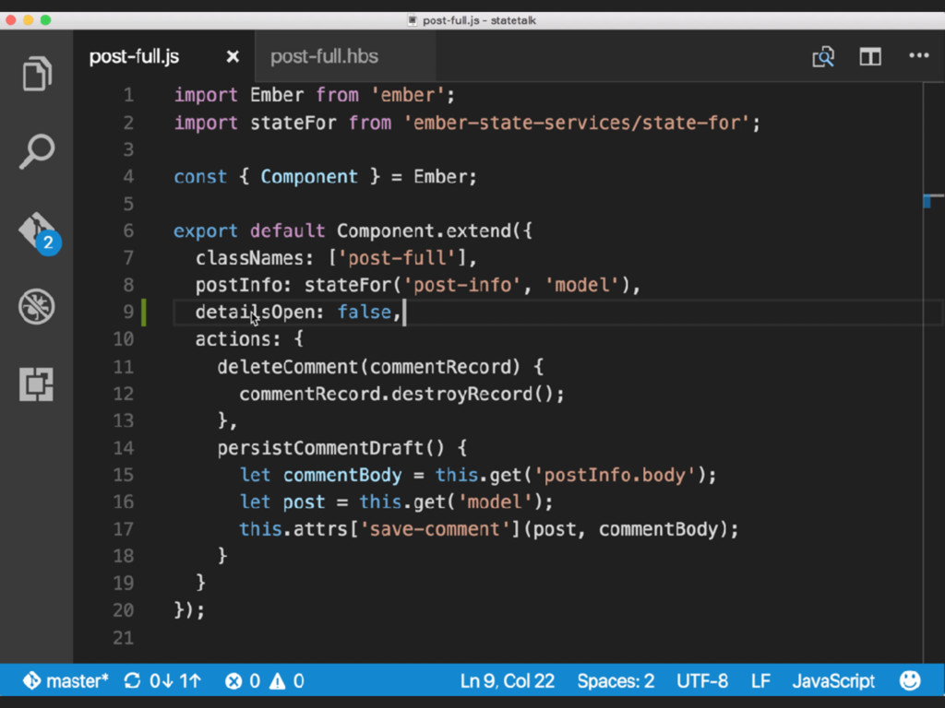Click Ln 9, Col 22 to go to line

(508, 681)
